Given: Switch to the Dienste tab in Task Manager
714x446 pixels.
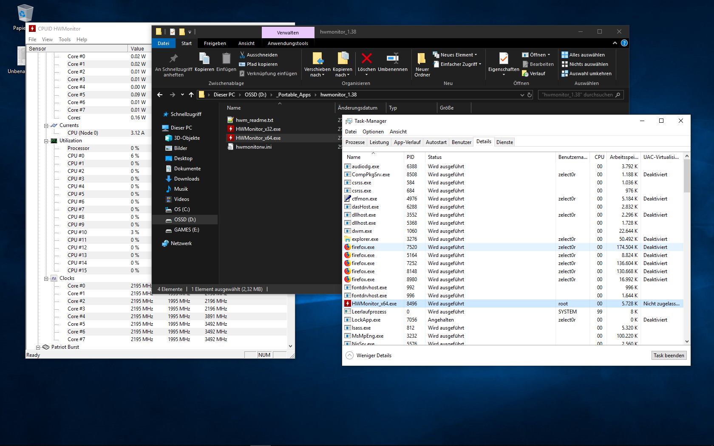Looking at the screenshot, I should [504, 142].
